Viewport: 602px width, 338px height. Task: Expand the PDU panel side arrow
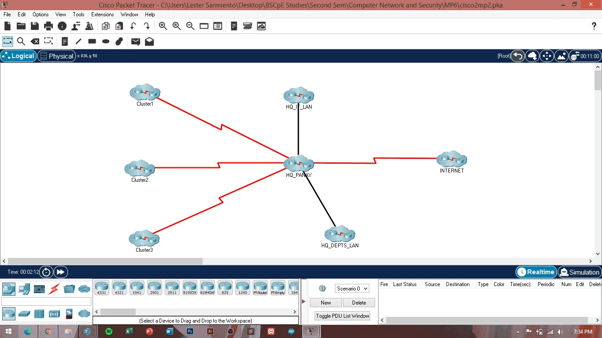303,301
